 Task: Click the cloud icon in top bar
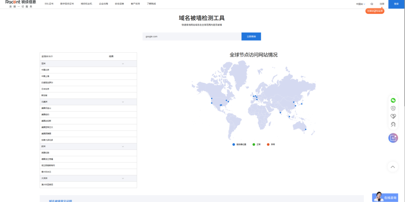(x=372, y=4)
